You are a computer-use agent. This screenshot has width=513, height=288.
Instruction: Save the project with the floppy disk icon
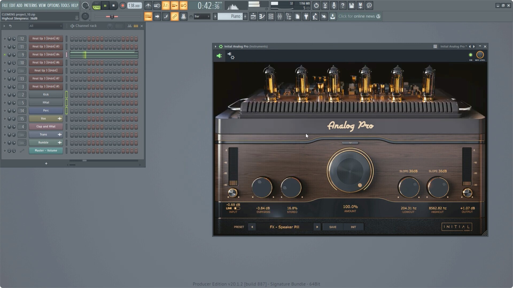click(352, 5)
